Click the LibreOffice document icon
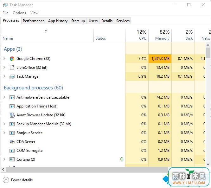Image resolution: width=211 pixels, height=188 pixels. [12, 68]
